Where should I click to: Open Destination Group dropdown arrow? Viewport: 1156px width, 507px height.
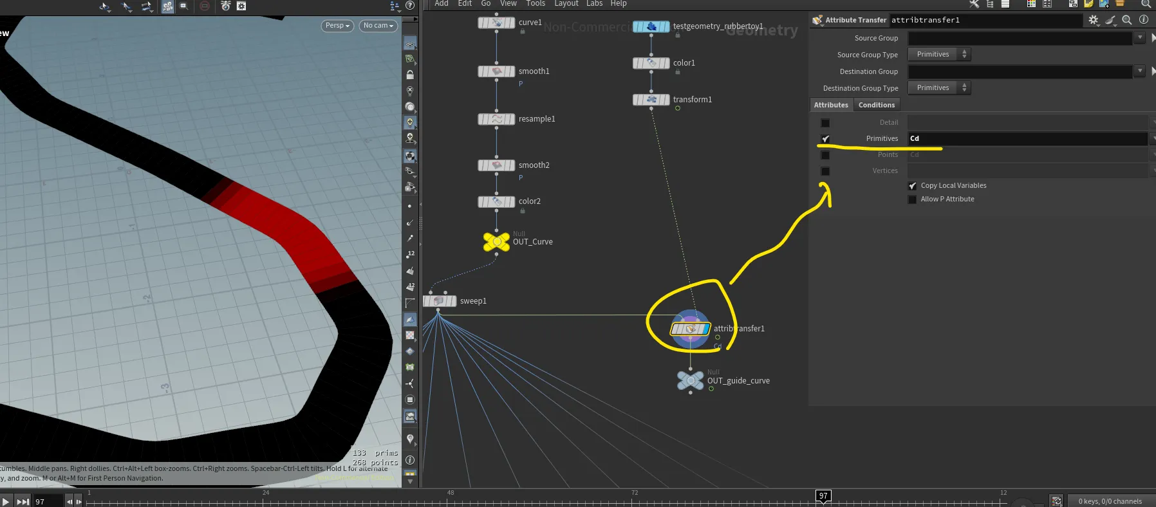pyautogui.click(x=1140, y=71)
